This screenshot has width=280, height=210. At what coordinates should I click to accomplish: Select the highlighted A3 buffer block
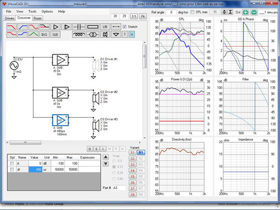point(60,120)
